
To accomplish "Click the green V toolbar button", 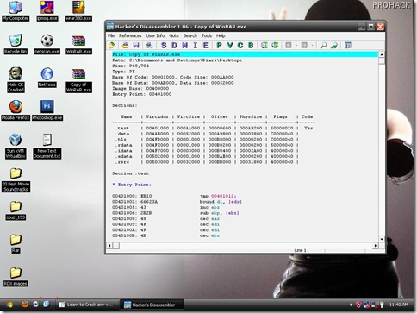I will click(x=230, y=45).
